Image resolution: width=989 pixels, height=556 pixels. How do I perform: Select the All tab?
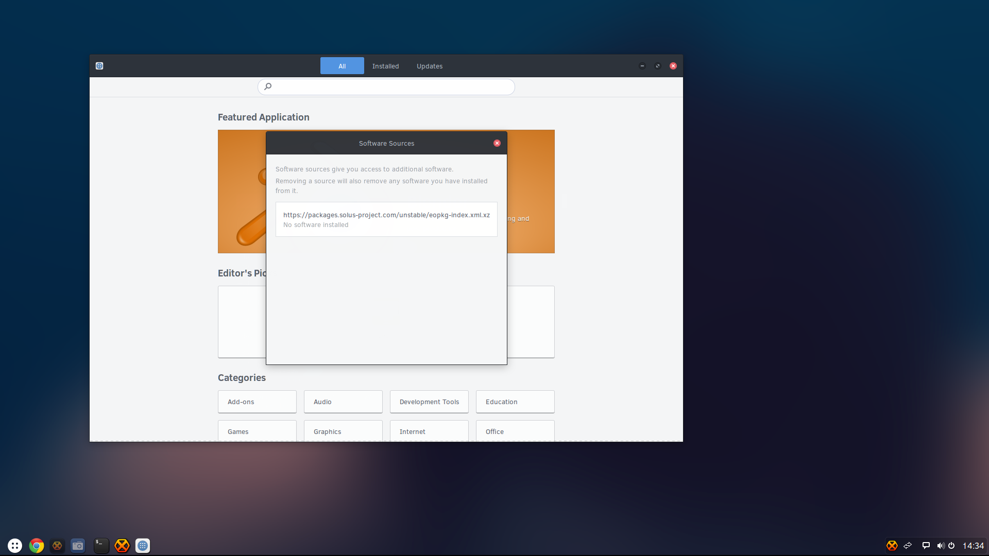click(x=342, y=66)
